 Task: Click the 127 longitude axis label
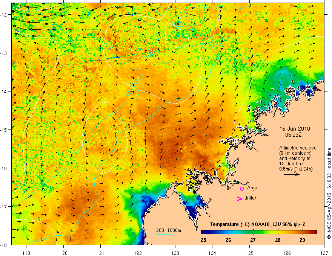point(324,253)
